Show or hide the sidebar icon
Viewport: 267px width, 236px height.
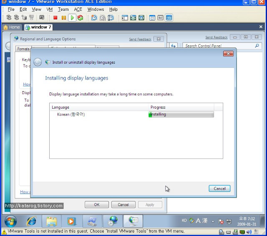[125, 17]
